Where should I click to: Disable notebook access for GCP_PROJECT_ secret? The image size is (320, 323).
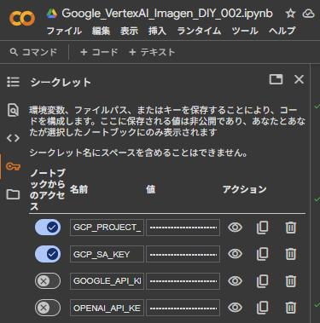[48, 228]
